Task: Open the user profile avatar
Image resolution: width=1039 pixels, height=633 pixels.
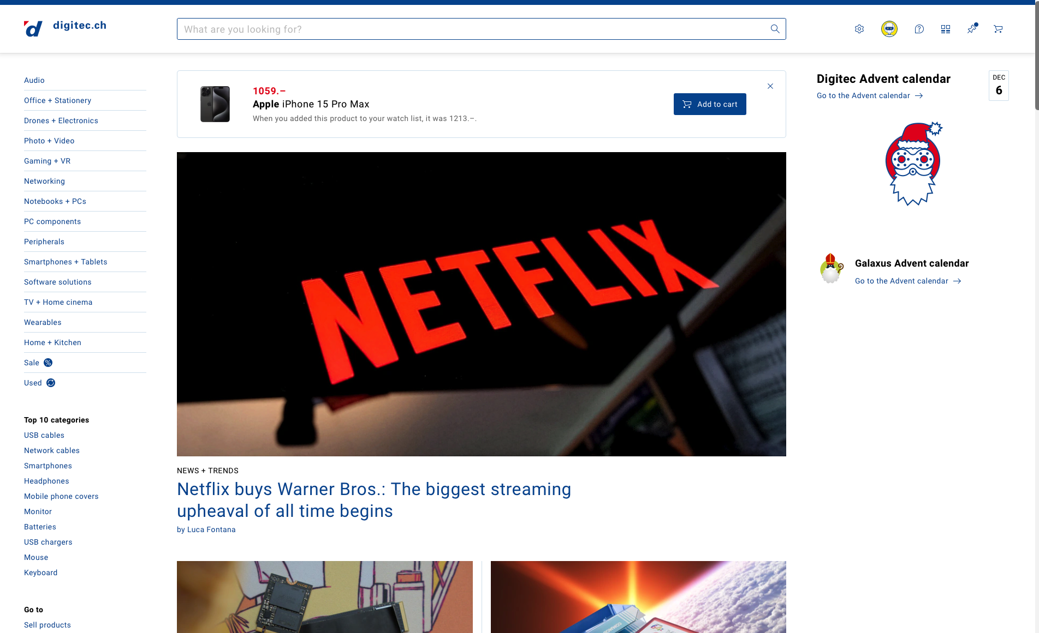Action: (x=889, y=29)
